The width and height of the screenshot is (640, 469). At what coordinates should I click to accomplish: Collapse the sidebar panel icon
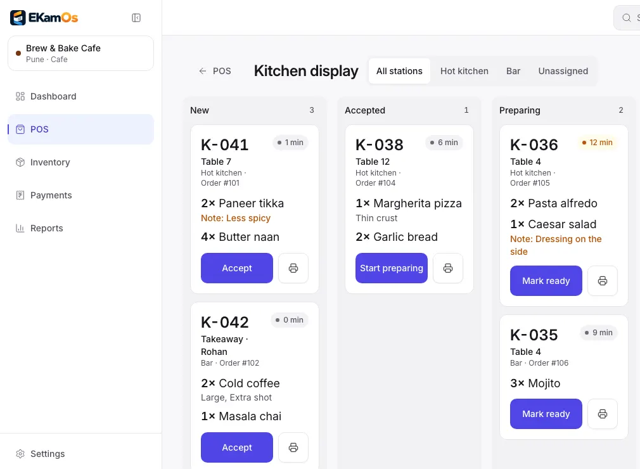(136, 18)
